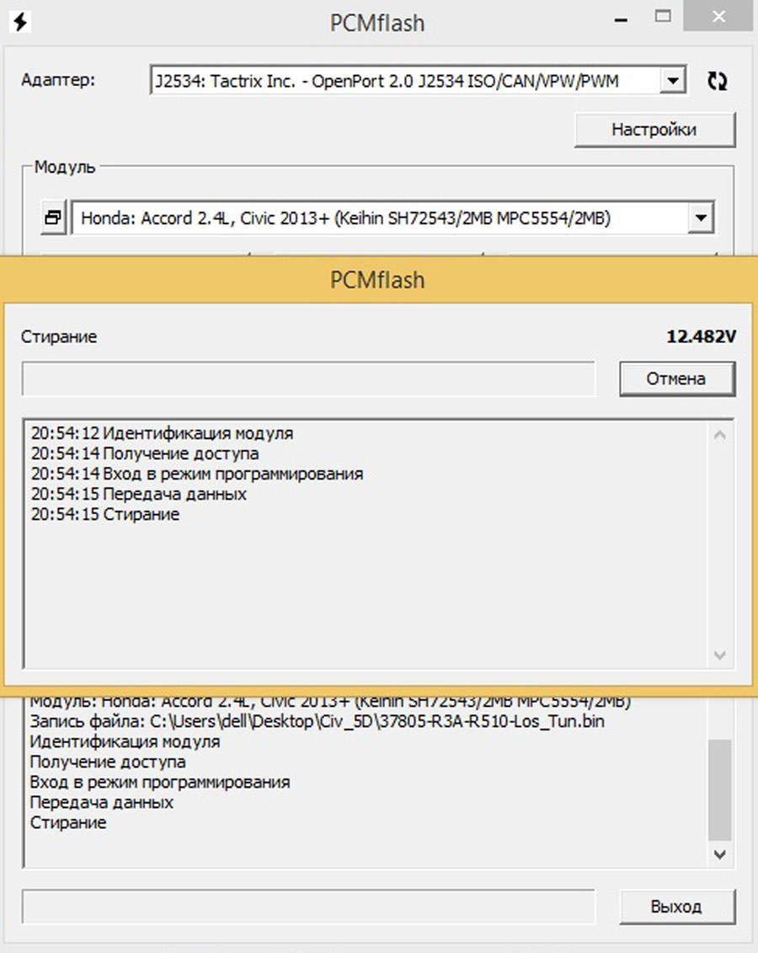Click scroll down arrow in dialog log

click(720, 656)
